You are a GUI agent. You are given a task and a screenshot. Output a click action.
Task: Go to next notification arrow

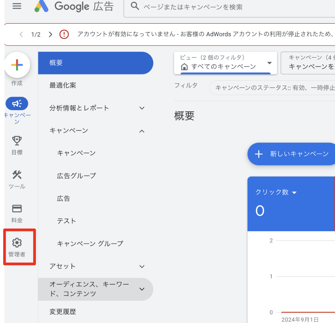coord(50,34)
